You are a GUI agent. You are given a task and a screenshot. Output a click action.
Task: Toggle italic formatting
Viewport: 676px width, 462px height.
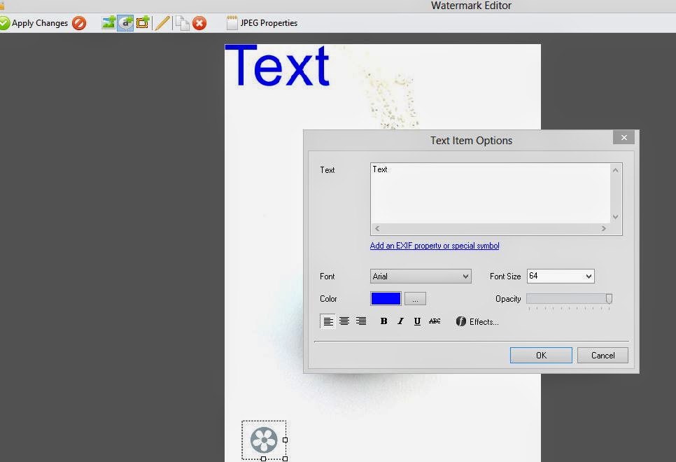(x=400, y=321)
